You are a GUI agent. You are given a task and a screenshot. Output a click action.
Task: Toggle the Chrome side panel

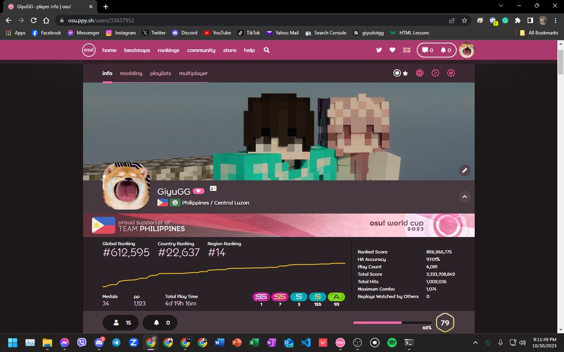point(530,21)
